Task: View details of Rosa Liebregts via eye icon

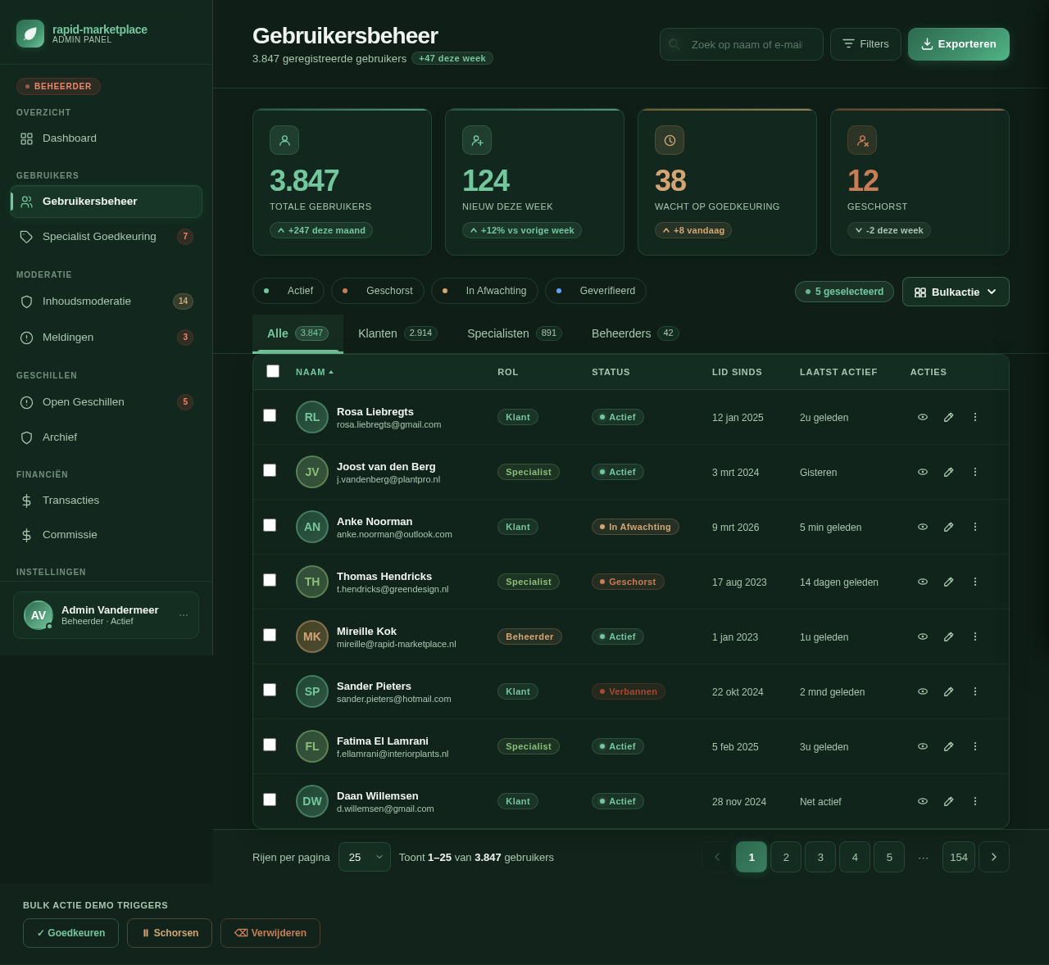Action: click(x=923, y=417)
